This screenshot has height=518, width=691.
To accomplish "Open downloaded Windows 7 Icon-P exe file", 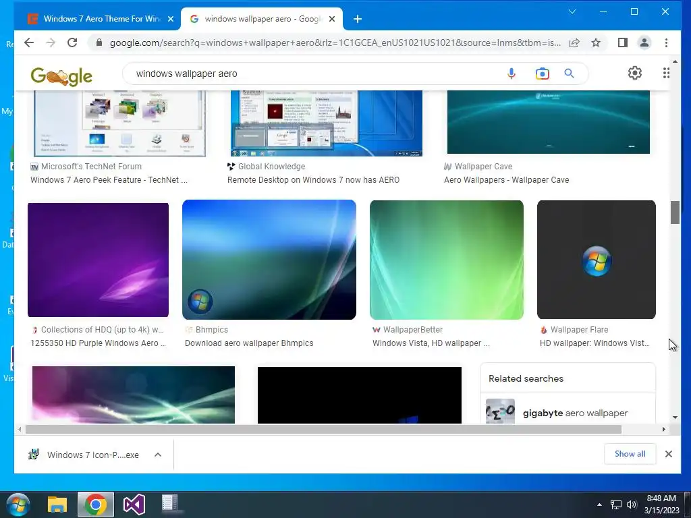I will (84, 455).
